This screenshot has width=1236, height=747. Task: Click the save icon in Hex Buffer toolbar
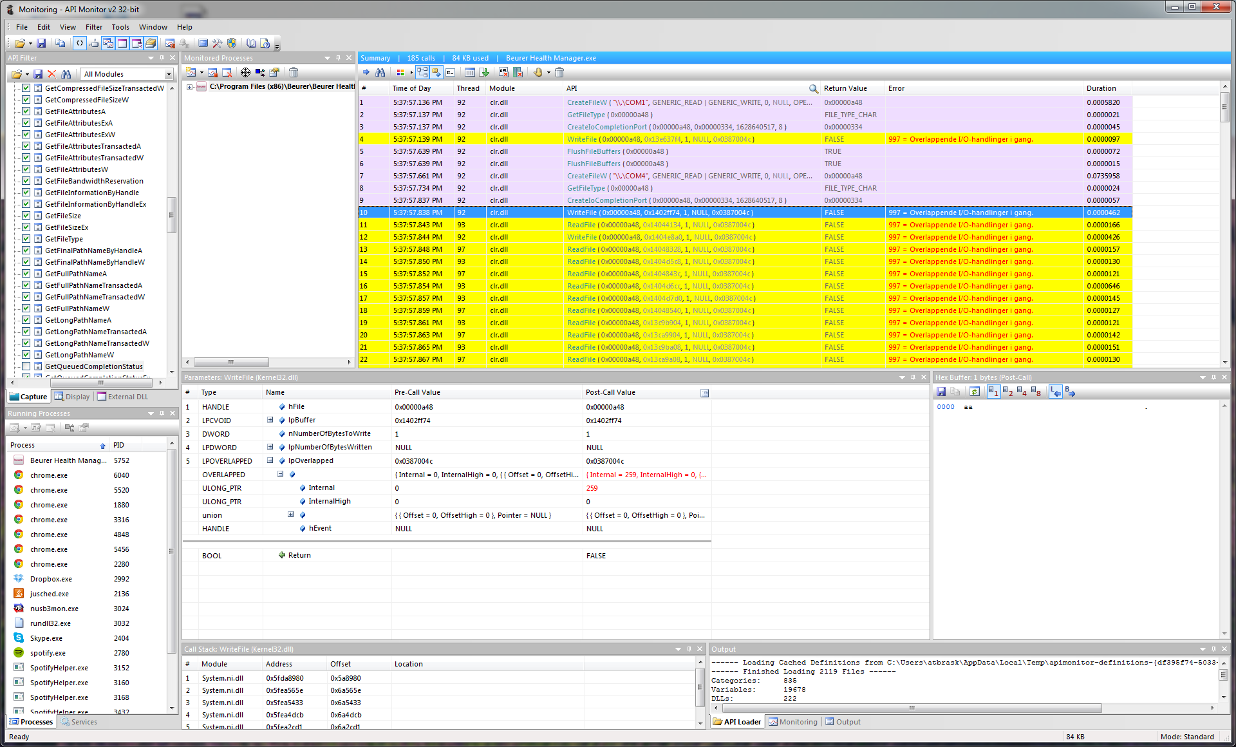point(941,392)
